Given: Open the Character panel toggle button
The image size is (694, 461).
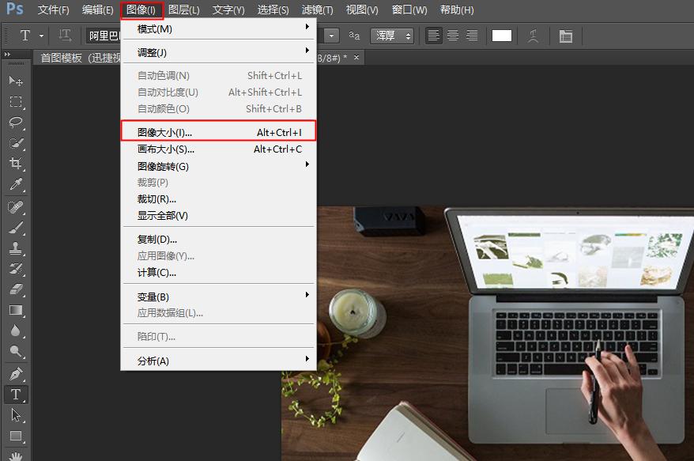Looking at the screenshot, I should point(565,36).
